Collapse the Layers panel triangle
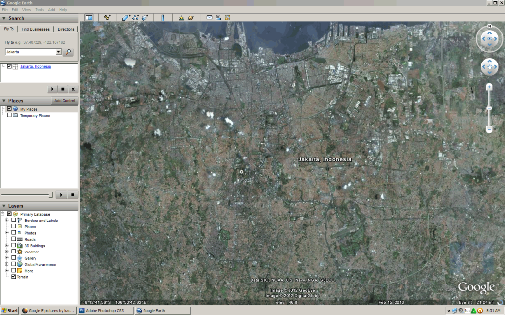505x315 pixels. tap(4, 206)
